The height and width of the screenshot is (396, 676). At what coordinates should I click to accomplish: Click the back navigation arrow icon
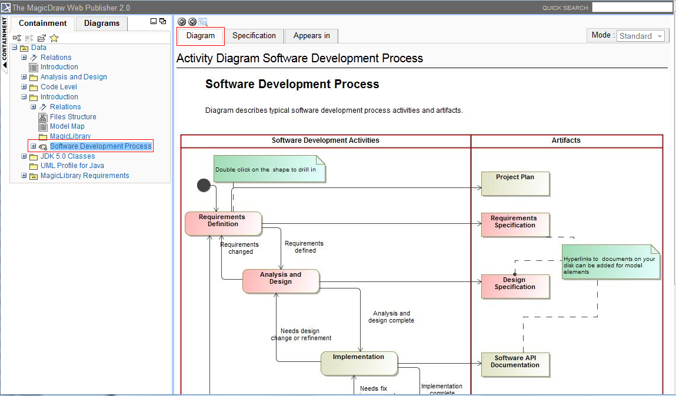click(x=182, y=22)
